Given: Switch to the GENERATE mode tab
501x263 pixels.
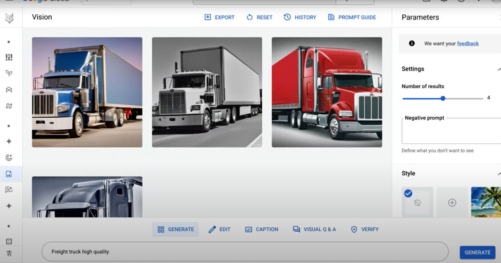Looking at the screenshot, I should coord(175,230).
